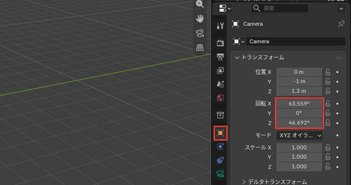Viewport: 351px width, 185px height.
Task: Click the 回転 Y value 0°
Action: (x=299, y=113)
